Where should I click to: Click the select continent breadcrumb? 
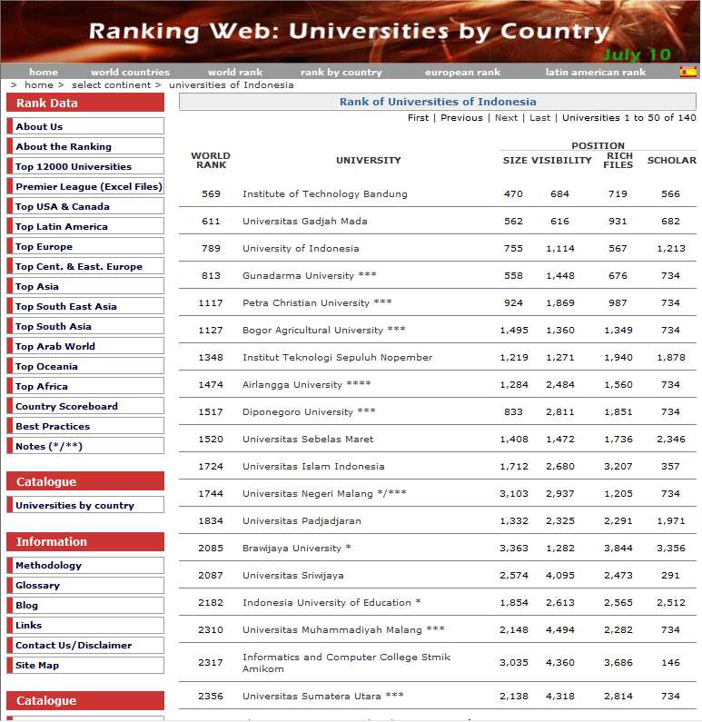click(x=112, y=85)
